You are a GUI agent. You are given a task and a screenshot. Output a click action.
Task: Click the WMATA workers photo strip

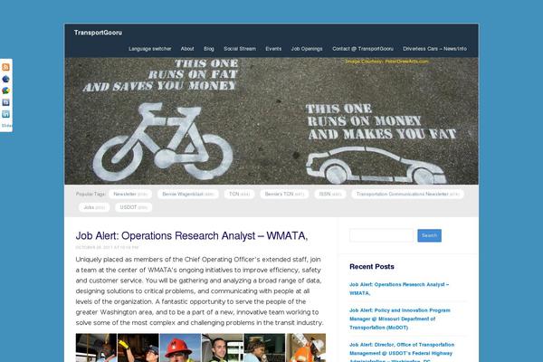click(x=201, y=348)
